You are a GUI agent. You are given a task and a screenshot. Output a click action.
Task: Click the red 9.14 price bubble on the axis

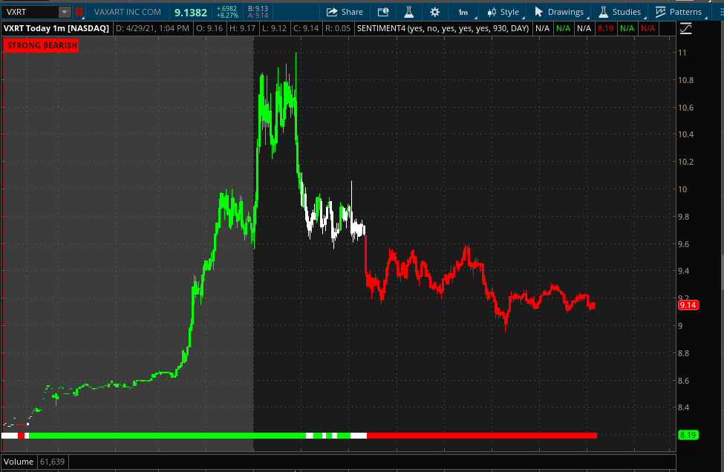pos(688,305)
